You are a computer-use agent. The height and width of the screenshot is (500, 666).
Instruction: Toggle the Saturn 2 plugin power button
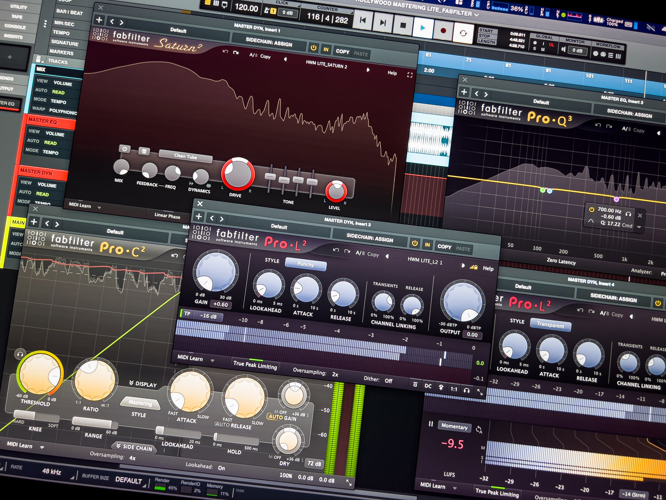point(313,48)
